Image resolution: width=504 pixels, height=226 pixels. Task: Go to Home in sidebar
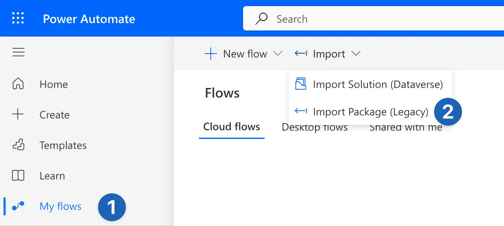click(x=53, y=84)
